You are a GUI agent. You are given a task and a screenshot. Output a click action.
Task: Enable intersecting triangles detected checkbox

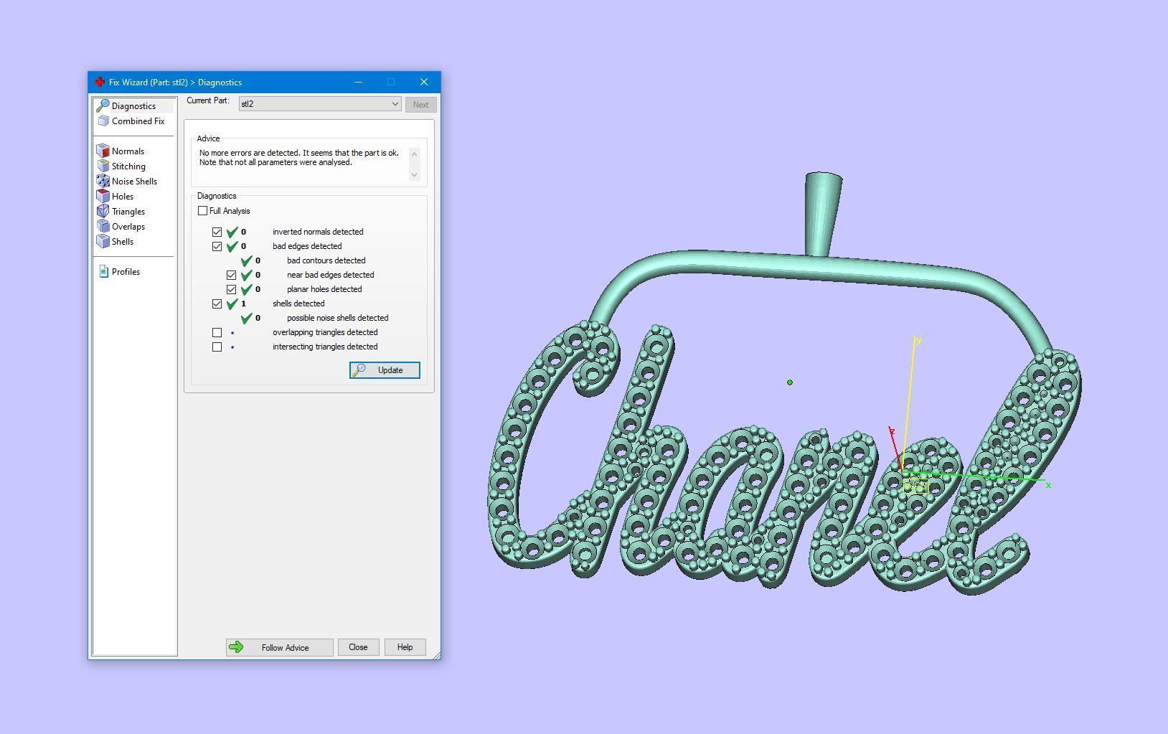[x=217, y=347]
